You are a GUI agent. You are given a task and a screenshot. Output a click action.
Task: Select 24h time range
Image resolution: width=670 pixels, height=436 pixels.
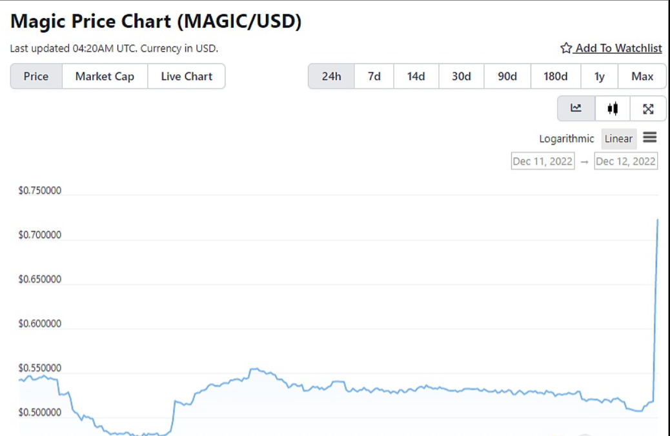tap(331, 76)
